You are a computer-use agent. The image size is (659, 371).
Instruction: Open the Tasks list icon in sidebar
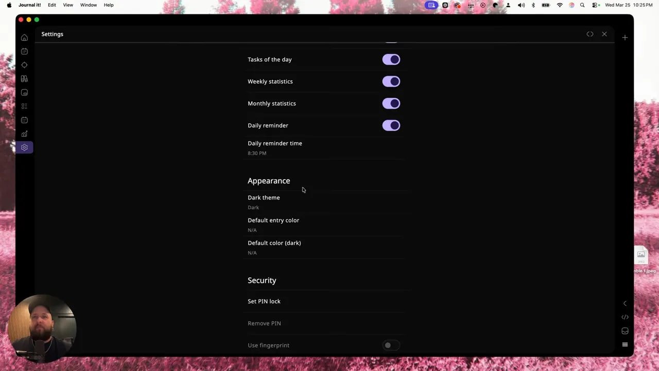point(24,106)
